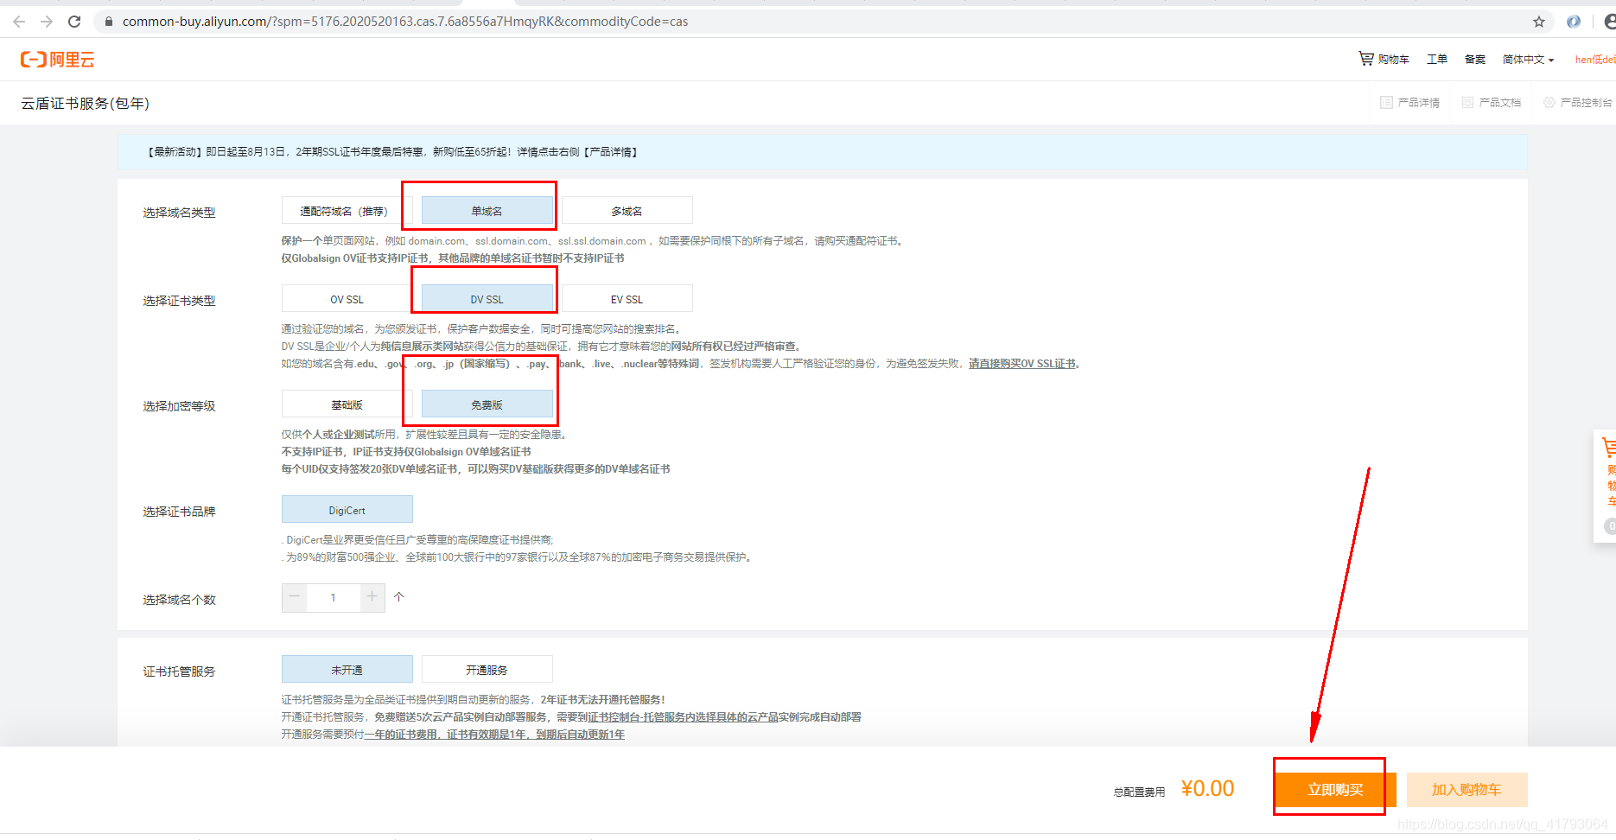This screenshot has height=840, width=1616.
Task: Choose EV SSL certificate type
Action: click(x=627, y=299)
